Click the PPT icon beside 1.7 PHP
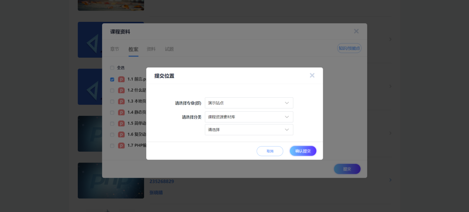 tap(121, 146)
